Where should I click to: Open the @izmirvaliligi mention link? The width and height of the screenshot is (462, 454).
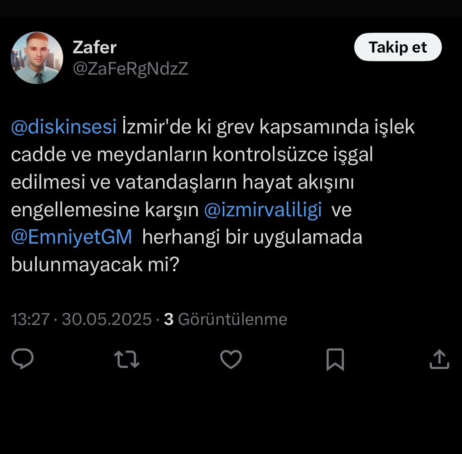[263, 210]
